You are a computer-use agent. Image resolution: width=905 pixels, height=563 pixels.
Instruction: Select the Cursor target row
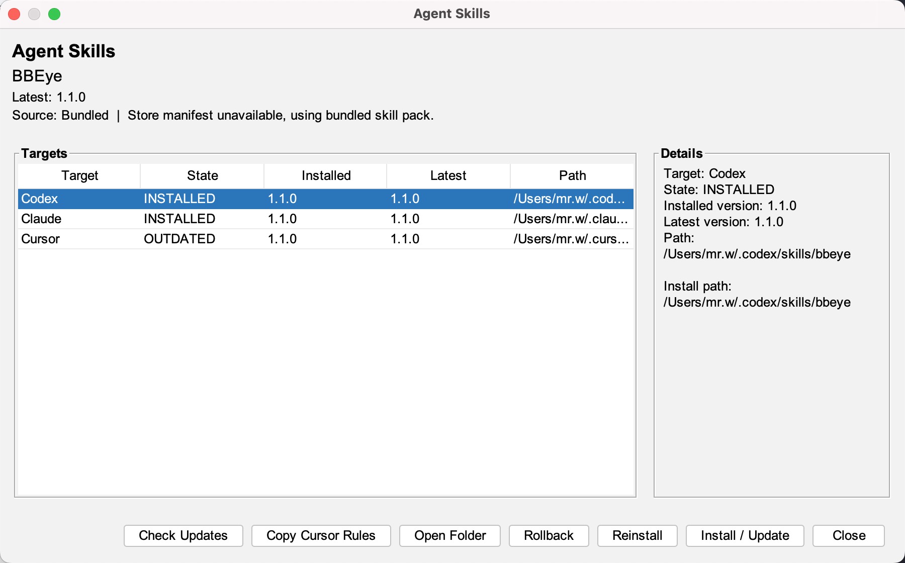(x=40, y=239)
